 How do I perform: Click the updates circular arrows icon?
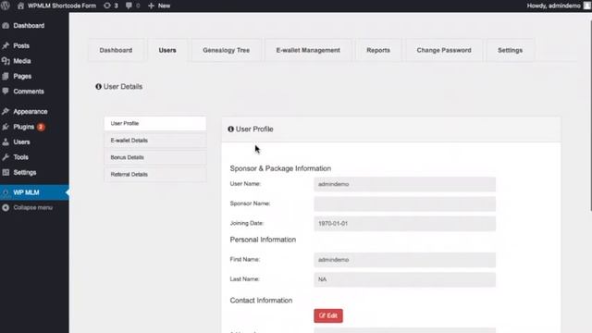107,6
